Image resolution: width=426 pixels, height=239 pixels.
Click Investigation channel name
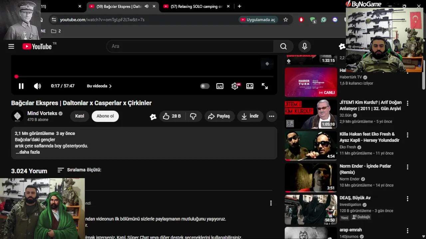tap(350, 204)
